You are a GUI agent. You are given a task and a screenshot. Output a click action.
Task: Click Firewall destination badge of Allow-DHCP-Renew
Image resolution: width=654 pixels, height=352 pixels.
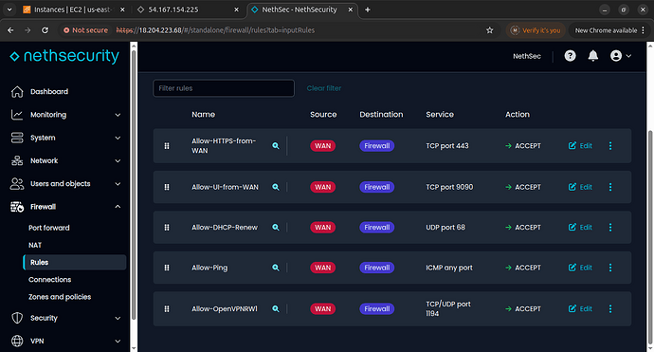point(377,227)
